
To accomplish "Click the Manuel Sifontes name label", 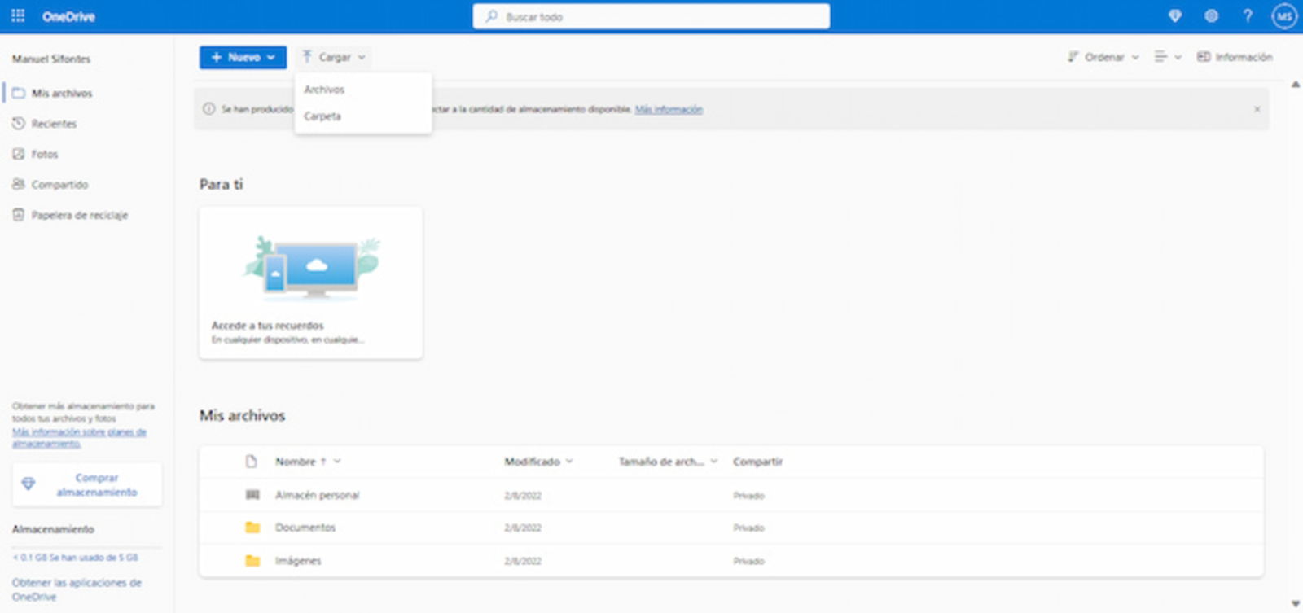I will (x=51, y=59).
